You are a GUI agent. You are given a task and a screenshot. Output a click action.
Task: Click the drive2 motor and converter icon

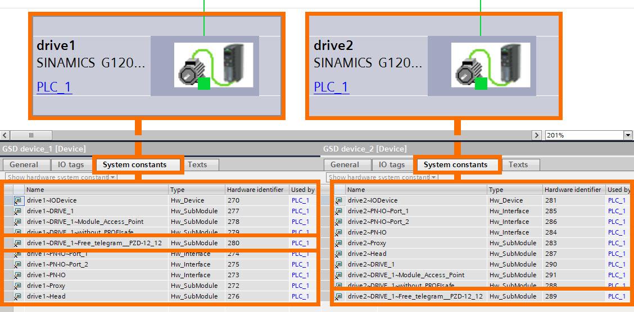(x=491, y=65)
